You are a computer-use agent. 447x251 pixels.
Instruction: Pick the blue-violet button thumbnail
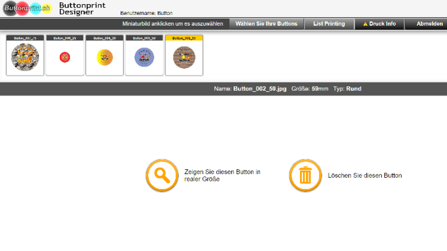pos(144,57)
